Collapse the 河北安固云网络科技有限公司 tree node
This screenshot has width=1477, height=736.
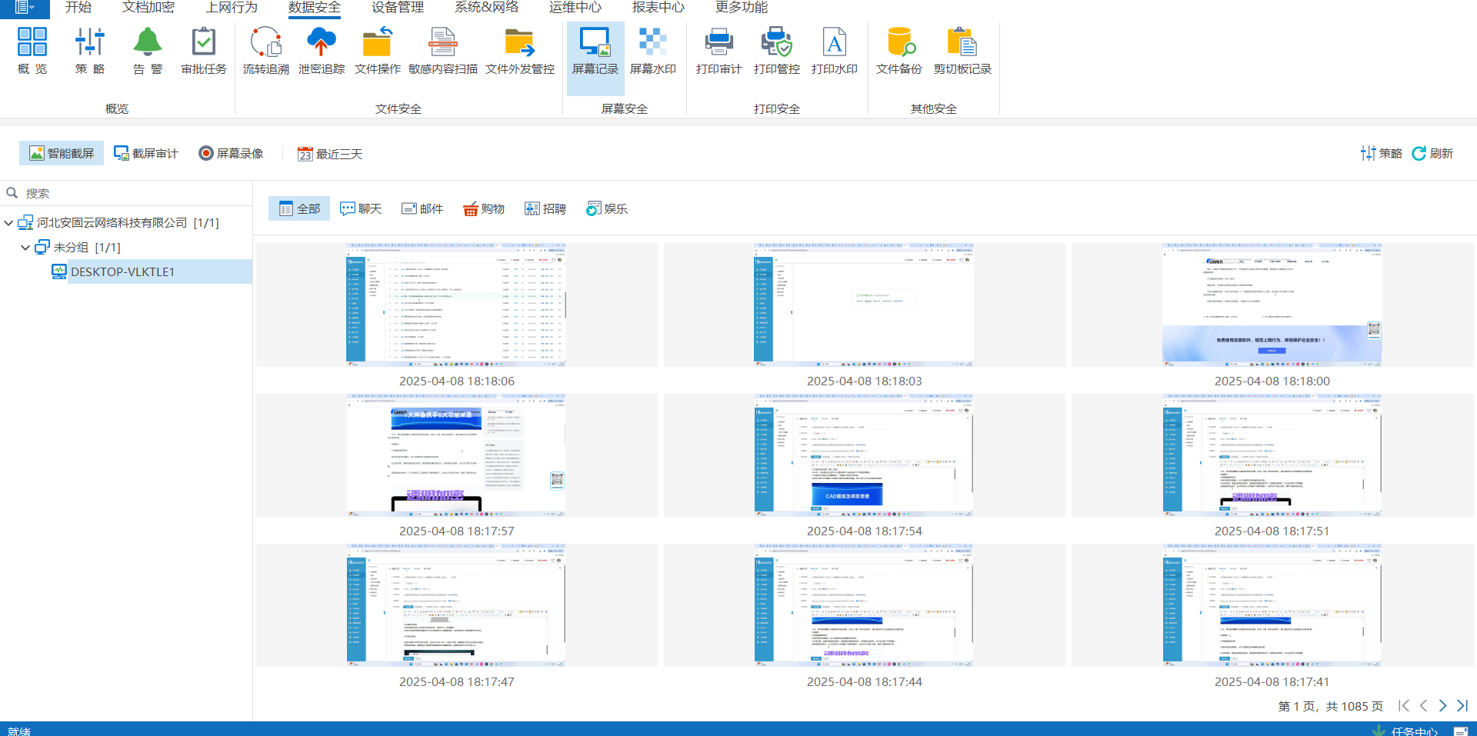click(x=8, y=223)
